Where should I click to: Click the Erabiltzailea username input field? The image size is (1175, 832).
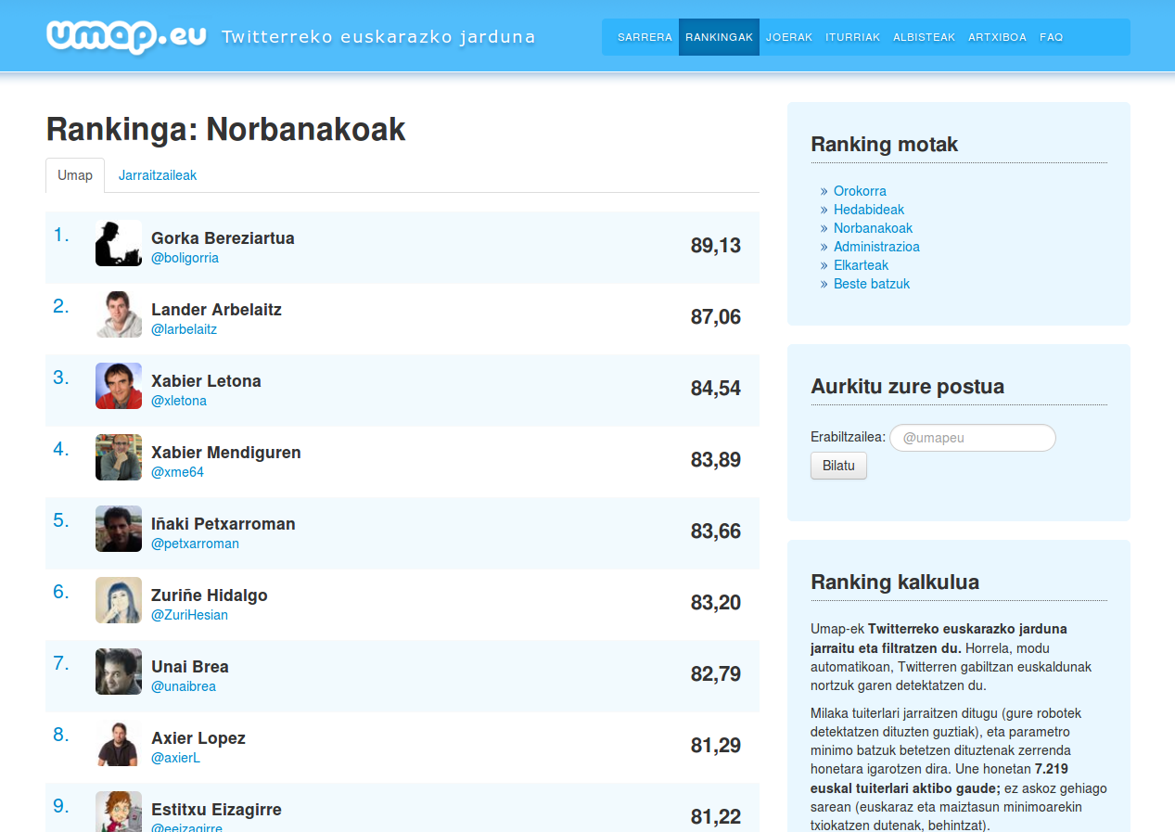(x=972, y=438)
